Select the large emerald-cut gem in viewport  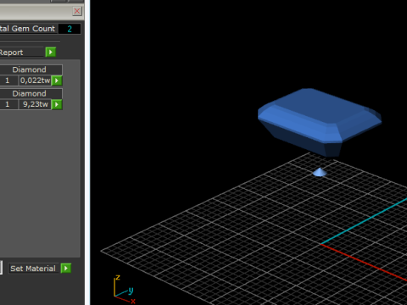[320, 122]
